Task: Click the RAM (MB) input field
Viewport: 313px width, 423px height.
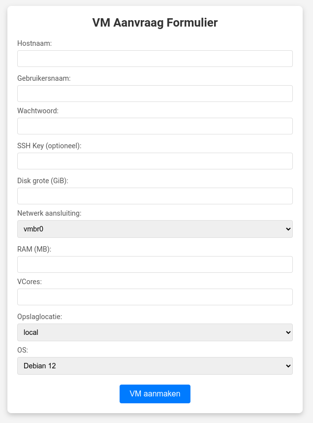Action: pos(155,264)
